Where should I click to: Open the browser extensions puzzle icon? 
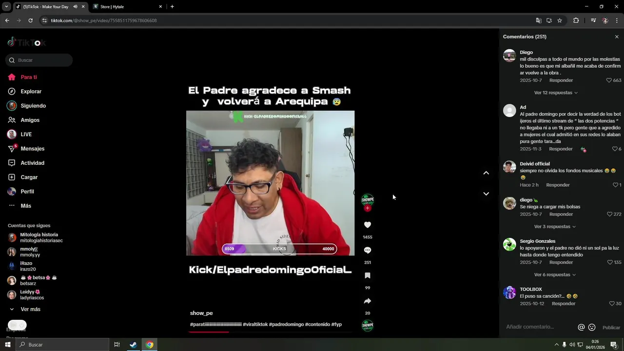[x=576, y=20]
